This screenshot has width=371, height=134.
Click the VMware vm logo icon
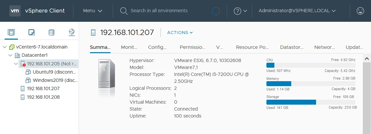[x=15, y=11]
